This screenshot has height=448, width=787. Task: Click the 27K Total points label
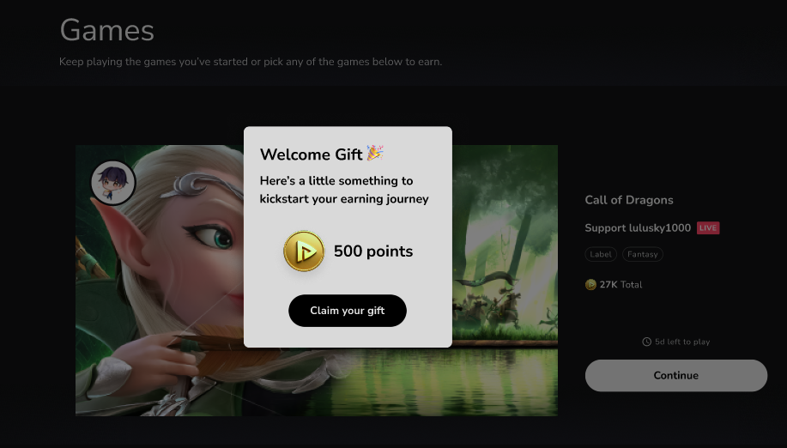[x=621, y=284]
